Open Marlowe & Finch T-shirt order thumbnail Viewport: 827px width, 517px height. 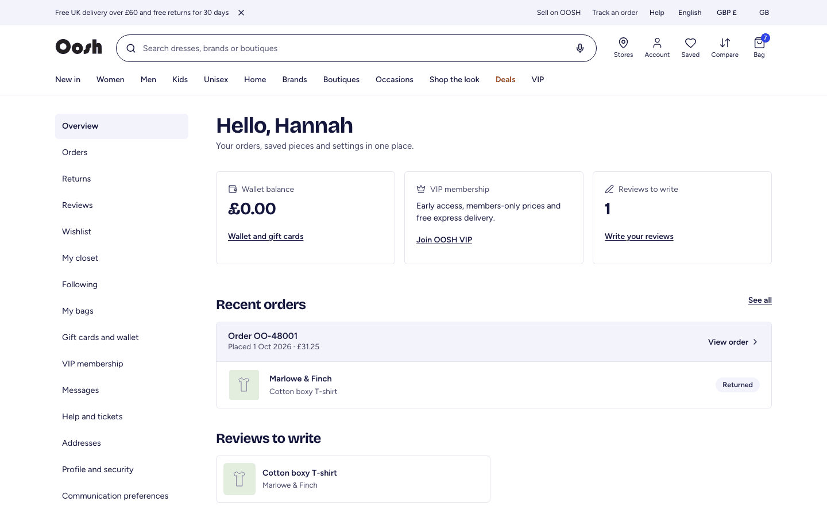[244, 385]
